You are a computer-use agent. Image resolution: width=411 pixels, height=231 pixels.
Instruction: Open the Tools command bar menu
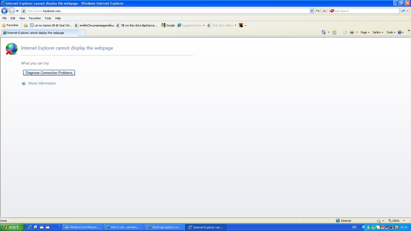tap(391, 32)
